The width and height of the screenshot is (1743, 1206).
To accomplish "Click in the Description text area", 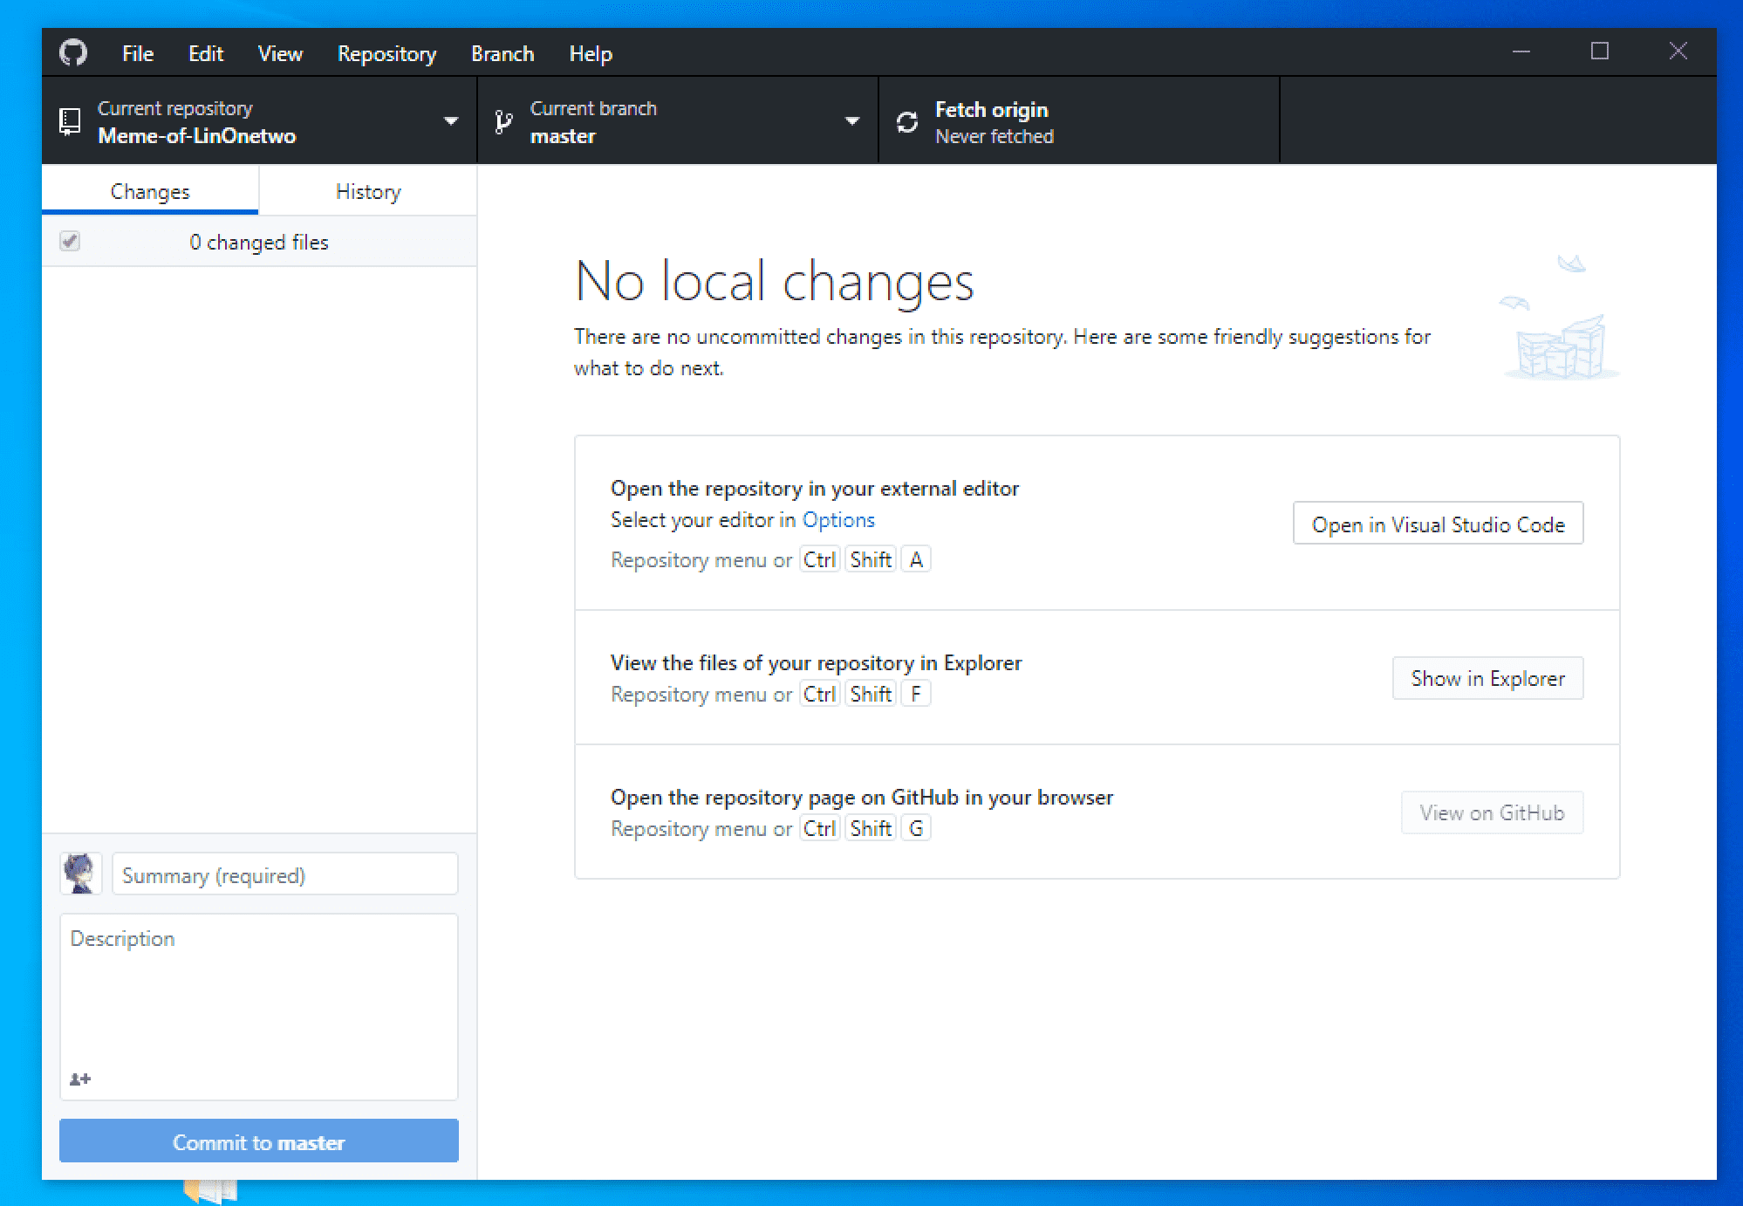I will click(x=259, y=995).
